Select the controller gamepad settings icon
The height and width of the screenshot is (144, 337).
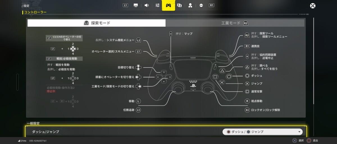[x=168, y=5]
